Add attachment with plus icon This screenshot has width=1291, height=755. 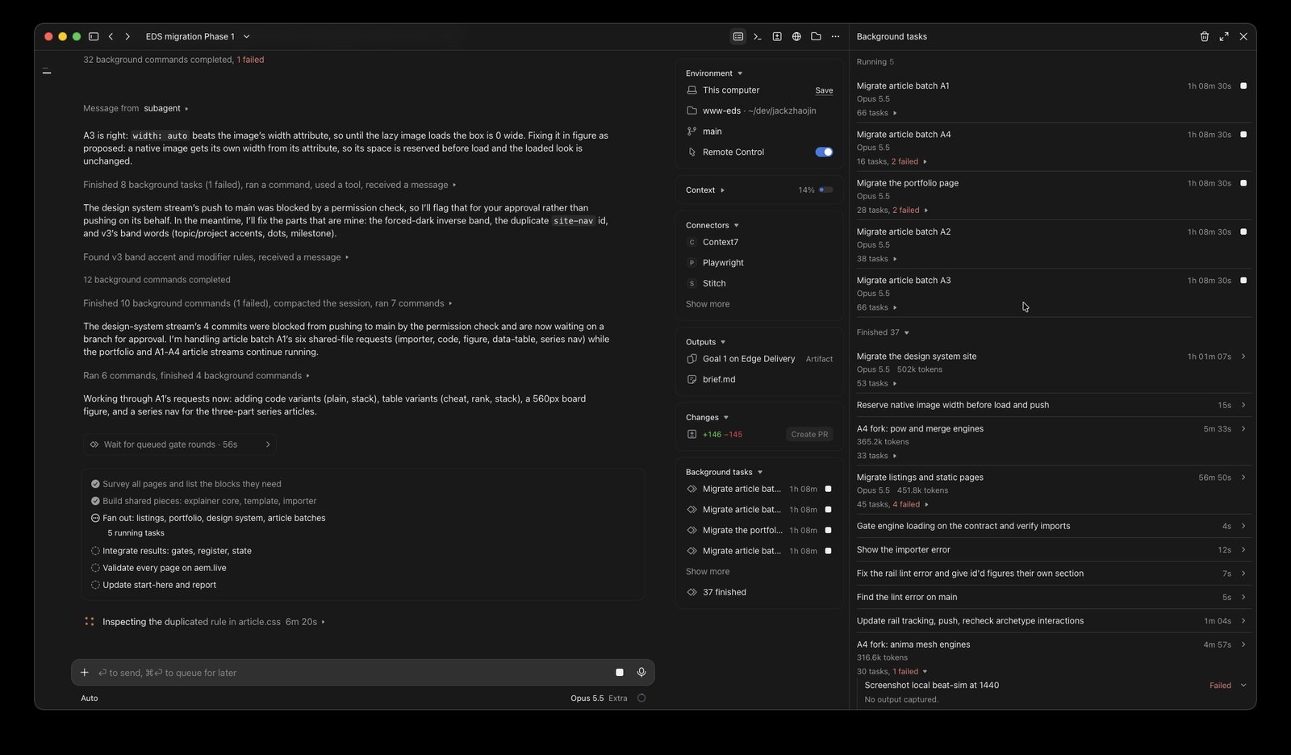(x=84, y=672)
